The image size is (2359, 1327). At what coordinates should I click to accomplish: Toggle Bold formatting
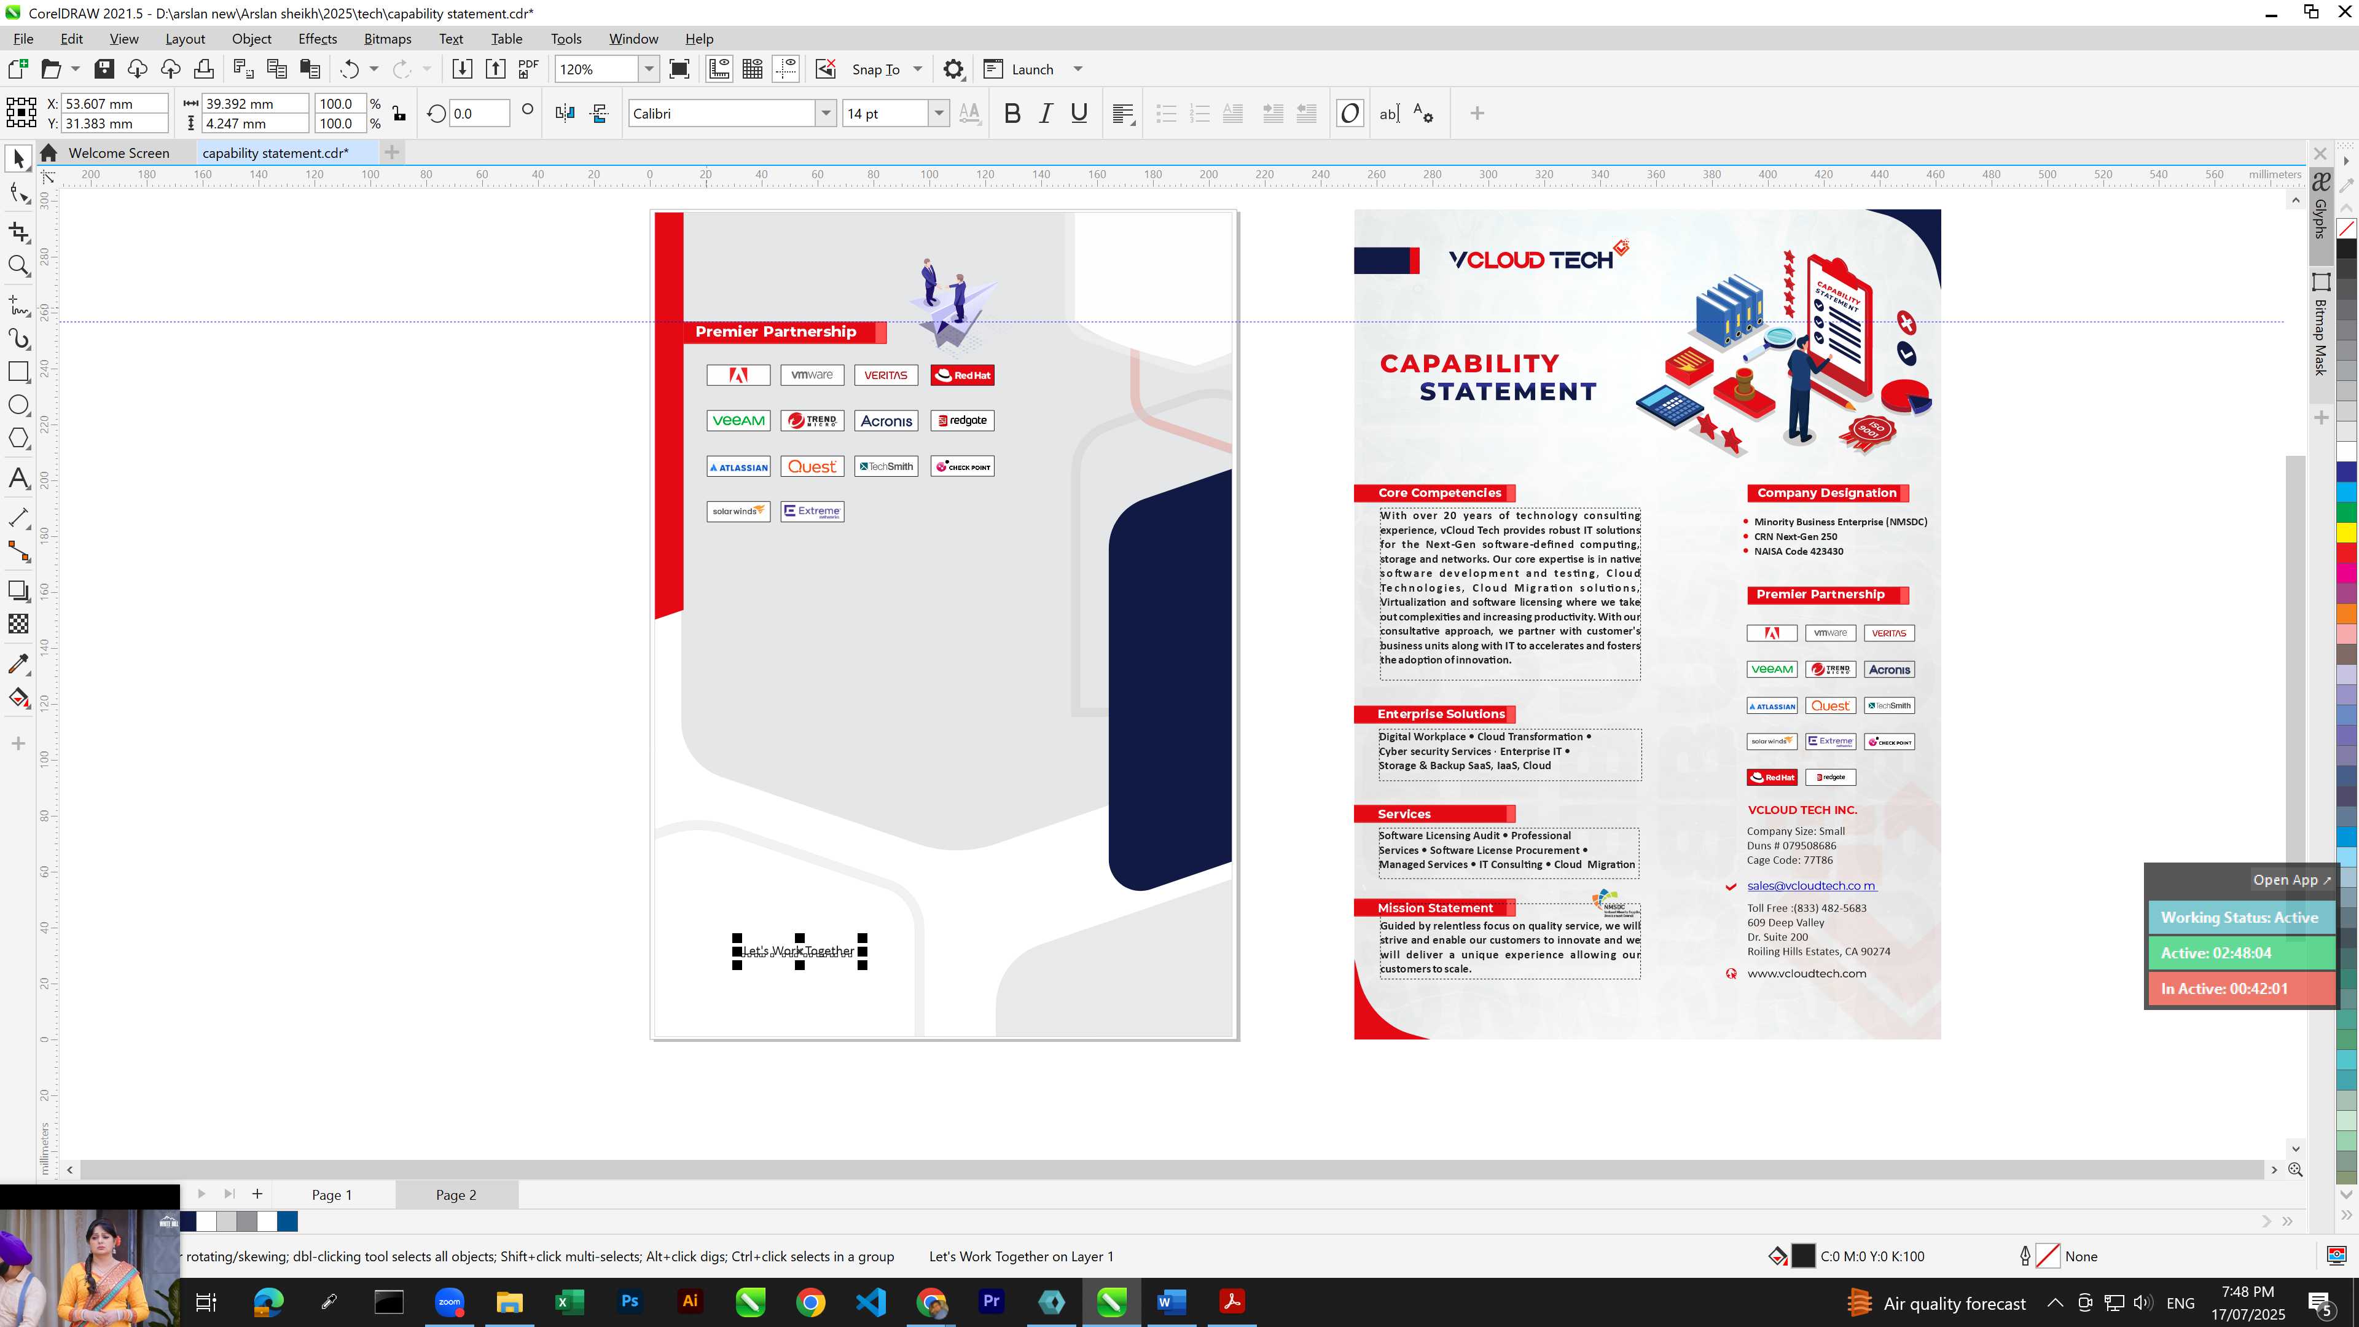pos(1012,114)
